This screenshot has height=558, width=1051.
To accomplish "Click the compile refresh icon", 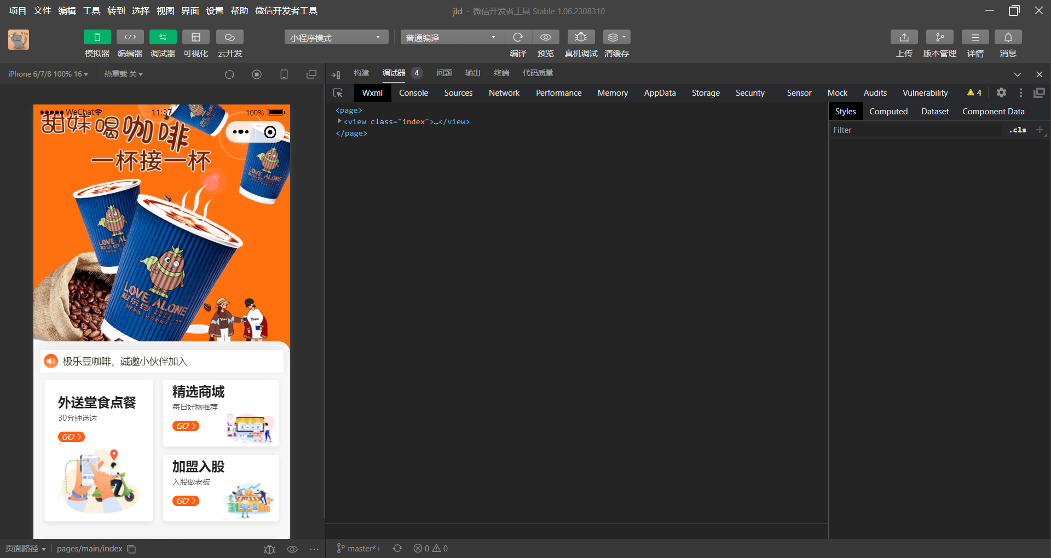I will [x=518, y=37].
